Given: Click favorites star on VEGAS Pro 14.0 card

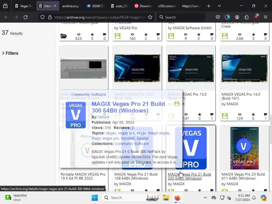Looking at the screenshot, I should tap(253, 114).
